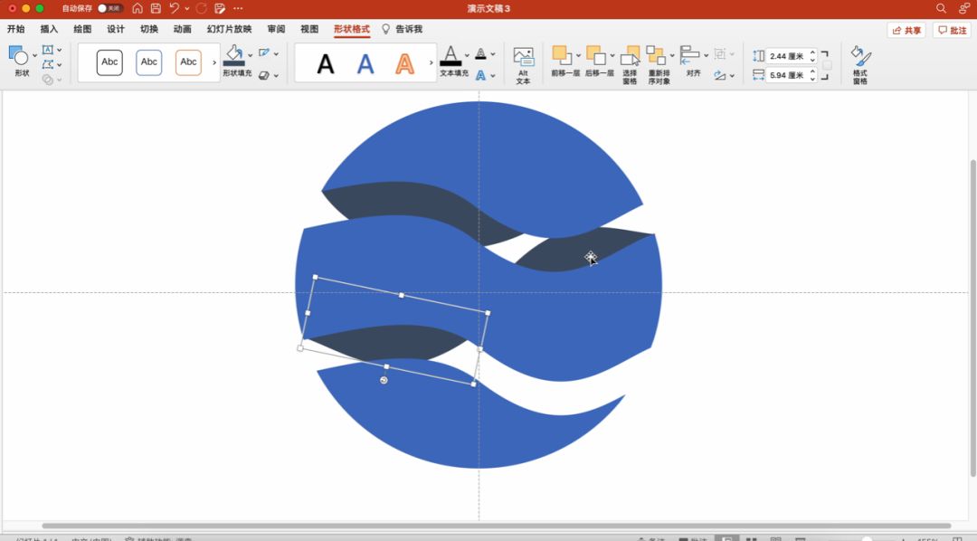The height and width of the screenshot is (541, 977).
Task: Select the blue outline Abc shape style
Action: 149,62
